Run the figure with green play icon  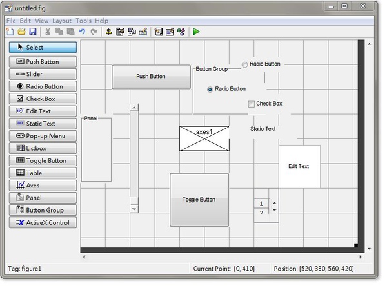[x=196, y=32]
